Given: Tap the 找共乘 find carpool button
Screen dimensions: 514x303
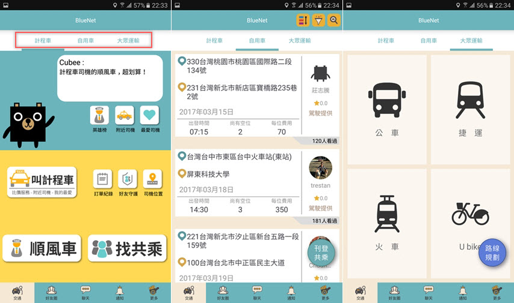Looking at the screenshot, I should tap(128, 248).
